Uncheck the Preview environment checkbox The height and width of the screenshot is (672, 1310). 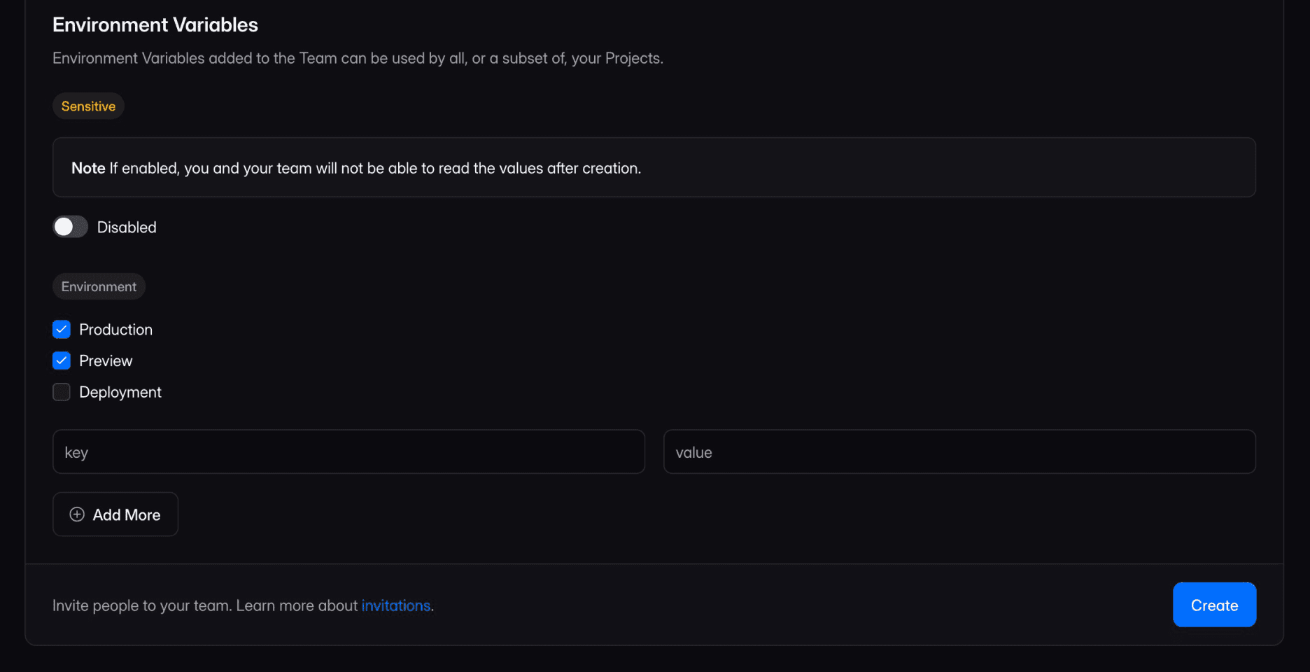62,361
